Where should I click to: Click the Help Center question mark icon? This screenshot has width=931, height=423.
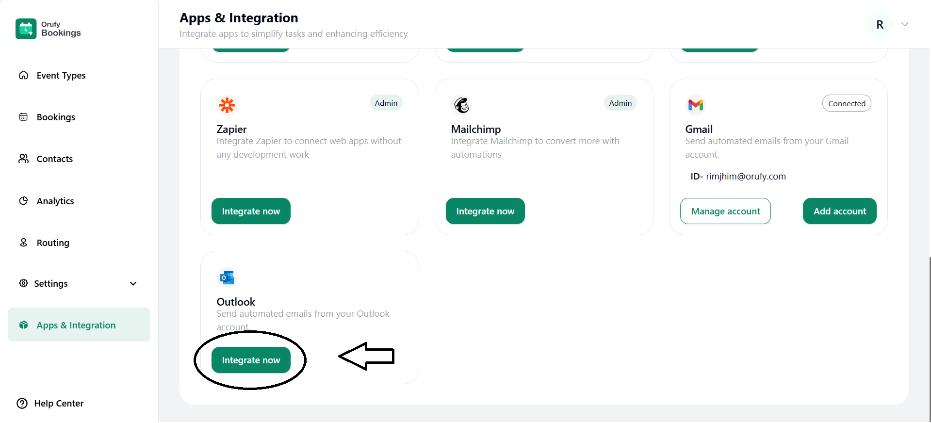pos(22,403)
